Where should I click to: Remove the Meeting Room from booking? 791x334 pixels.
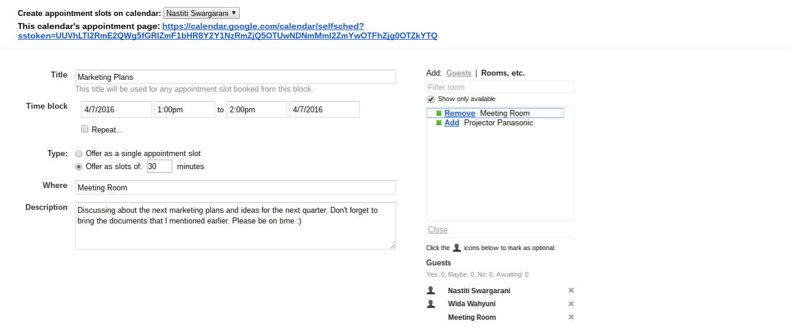click(459, 114)
